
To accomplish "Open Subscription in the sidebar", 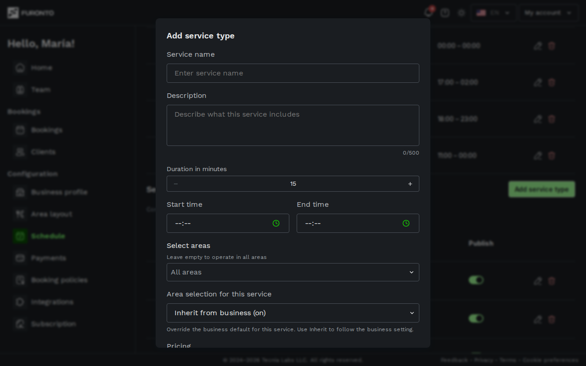I will [54, 324].
